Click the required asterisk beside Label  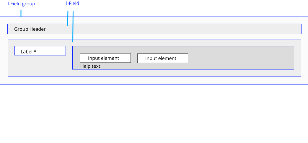(x=35, y=51)
